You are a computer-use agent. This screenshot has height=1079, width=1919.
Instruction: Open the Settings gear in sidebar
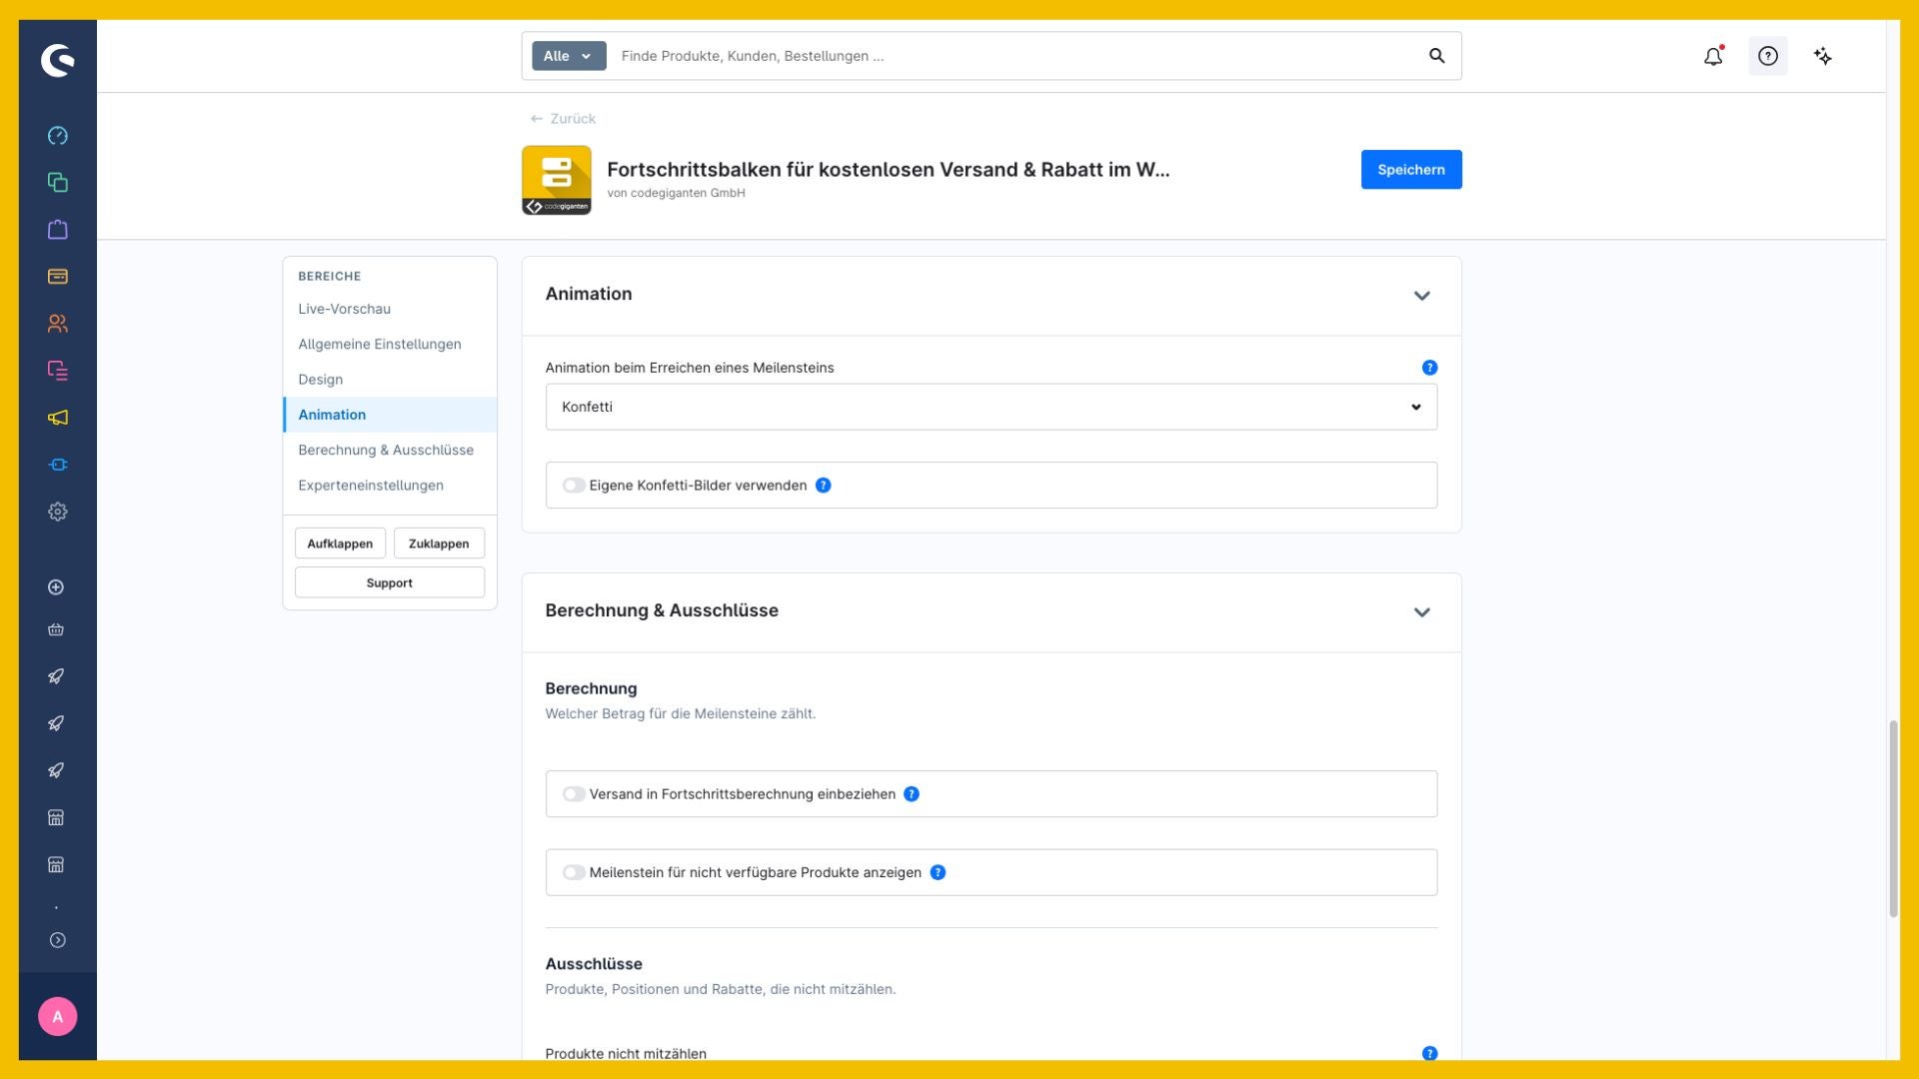(x=58, y=512)
